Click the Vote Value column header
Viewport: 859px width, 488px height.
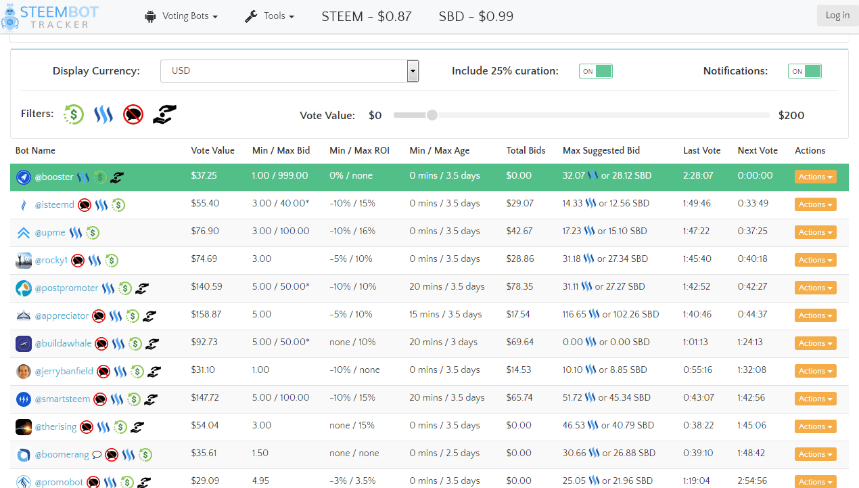(x=213, y=150)
